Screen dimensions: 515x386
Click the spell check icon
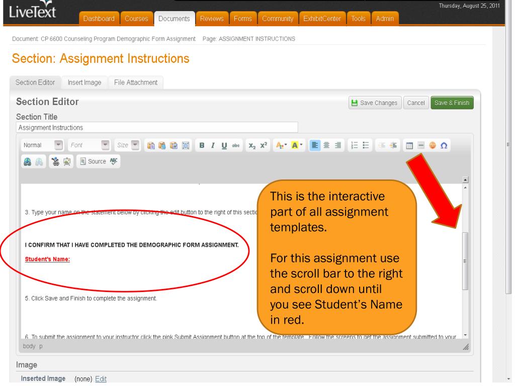(x=114, y=161)
